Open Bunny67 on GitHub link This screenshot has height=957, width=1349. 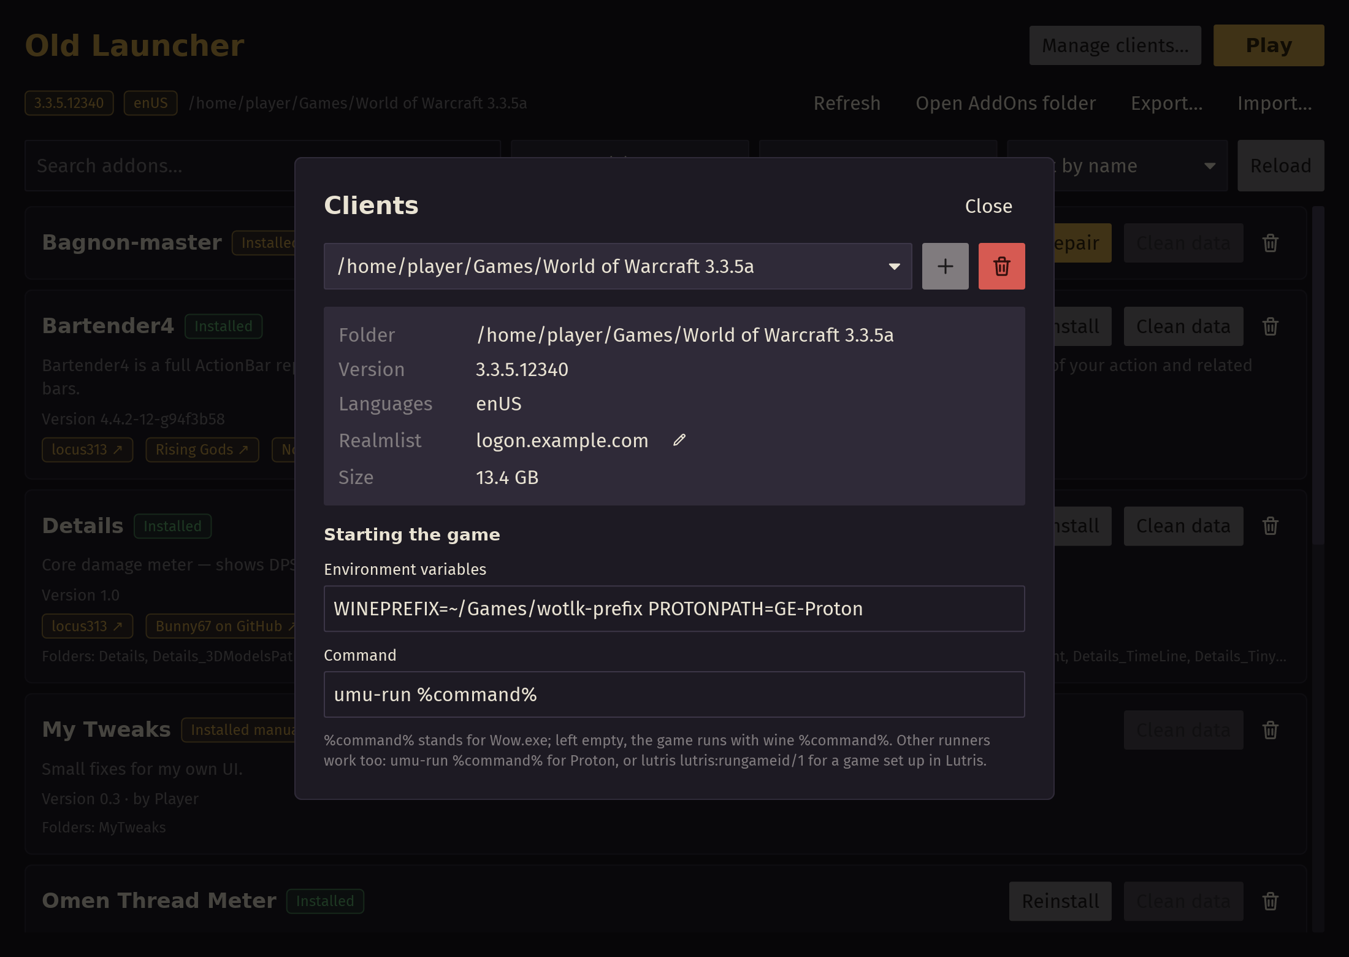[221, 626]
